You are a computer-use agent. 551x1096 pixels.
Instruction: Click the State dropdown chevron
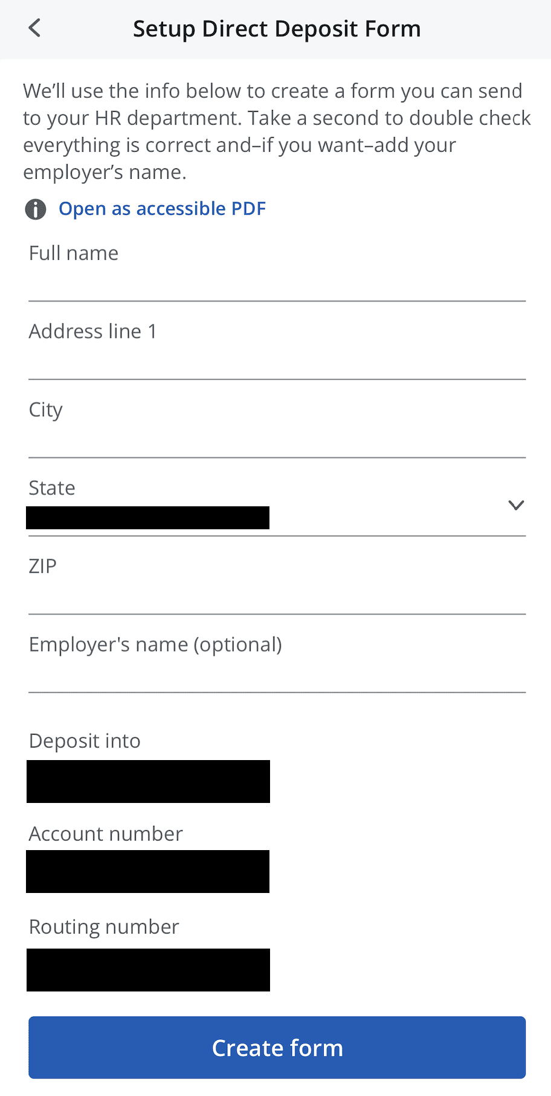pyautogui.click(x=515, y=504)
